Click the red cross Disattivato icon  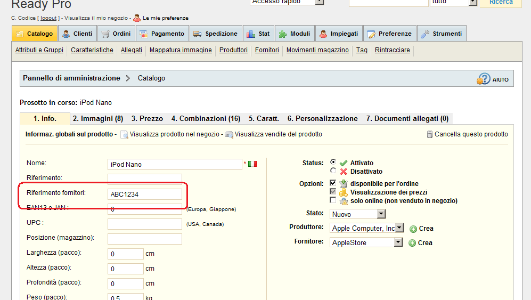[344, 172]
